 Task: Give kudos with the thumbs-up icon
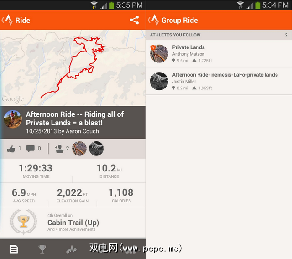point(11,149)
